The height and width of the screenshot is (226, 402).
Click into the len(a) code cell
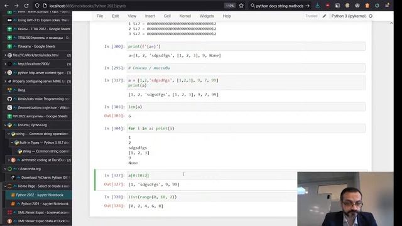tap(246, 107)
